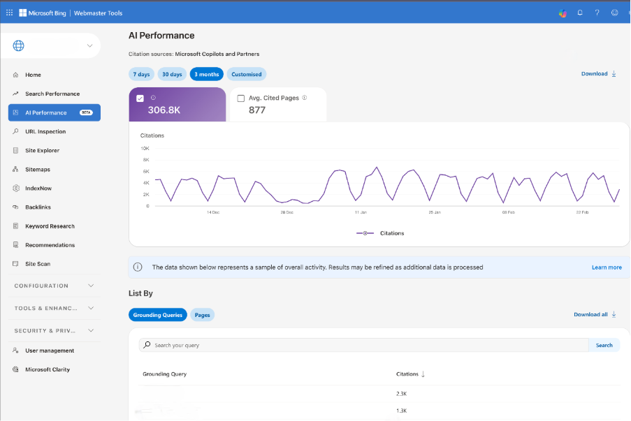
Task: Open the Copilot icon in the top bar
Action: click(562, 12)
